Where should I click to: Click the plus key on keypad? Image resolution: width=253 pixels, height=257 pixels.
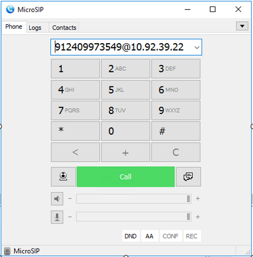coord(126,152)
